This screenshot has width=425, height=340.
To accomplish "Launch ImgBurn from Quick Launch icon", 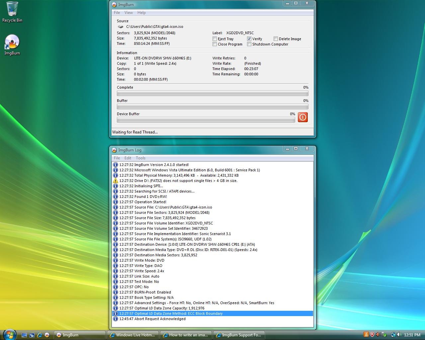I will coord(47,335).
